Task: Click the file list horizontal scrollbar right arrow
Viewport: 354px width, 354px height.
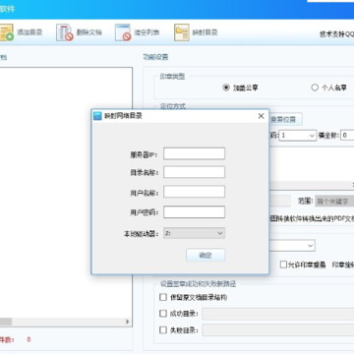Action: 127,322
